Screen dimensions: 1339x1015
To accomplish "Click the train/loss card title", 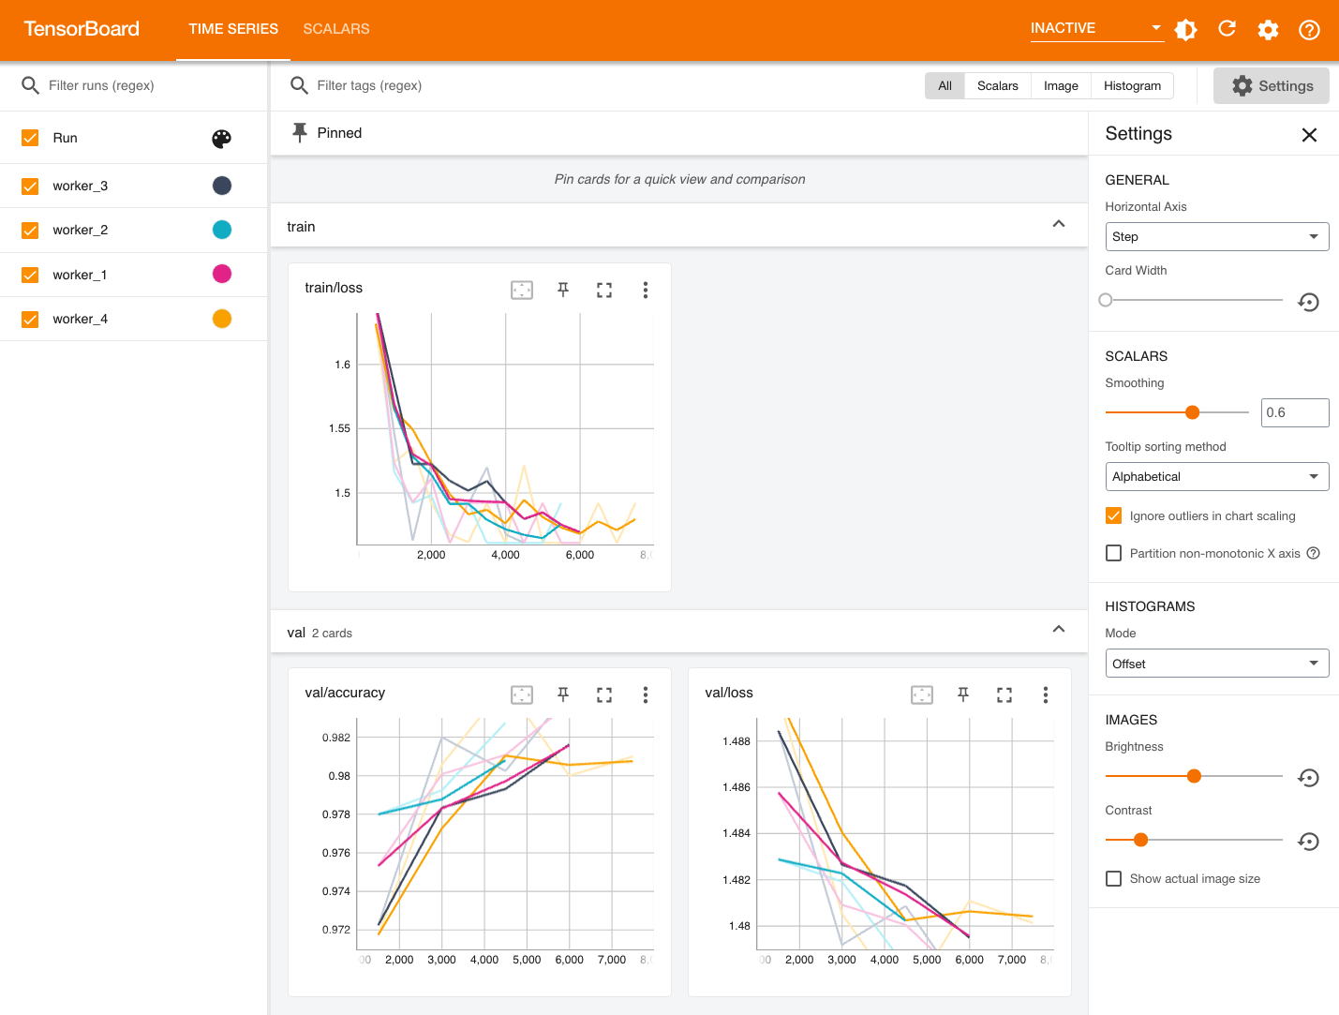I will (x=334, y=288).
